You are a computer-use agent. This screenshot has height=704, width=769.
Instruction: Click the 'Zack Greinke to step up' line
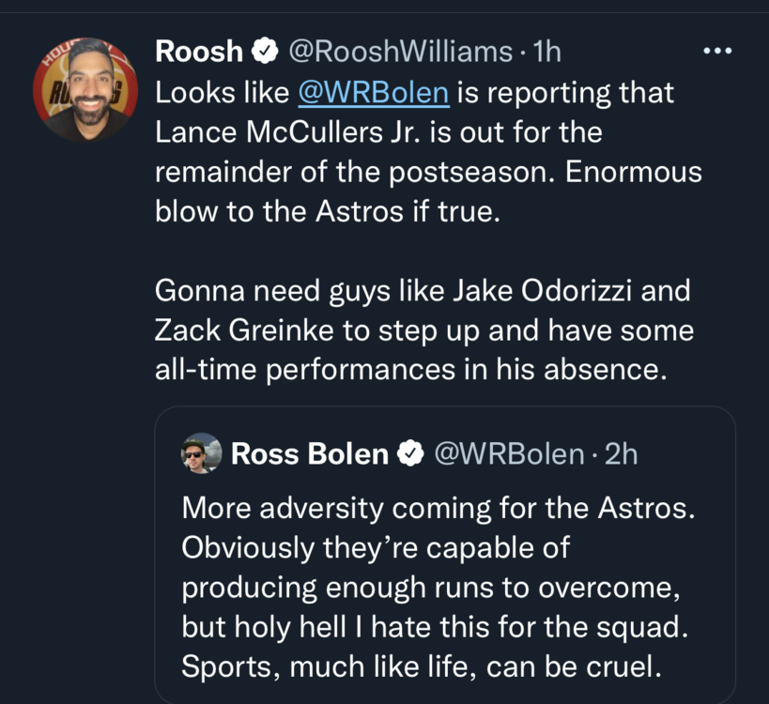pyautogui.click(x=423, y=330)
